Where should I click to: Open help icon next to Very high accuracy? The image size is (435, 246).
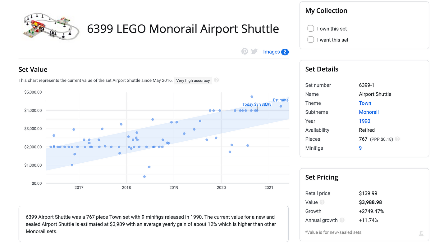point(217,80)
